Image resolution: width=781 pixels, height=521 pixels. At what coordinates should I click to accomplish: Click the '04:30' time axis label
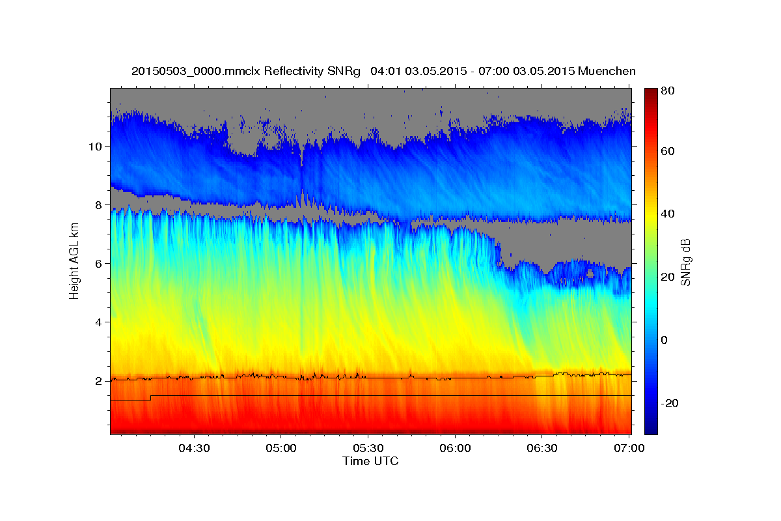(x=194, y=449)
